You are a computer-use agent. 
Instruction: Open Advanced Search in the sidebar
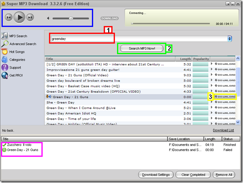pyautogui.click(x=23, y=44)
